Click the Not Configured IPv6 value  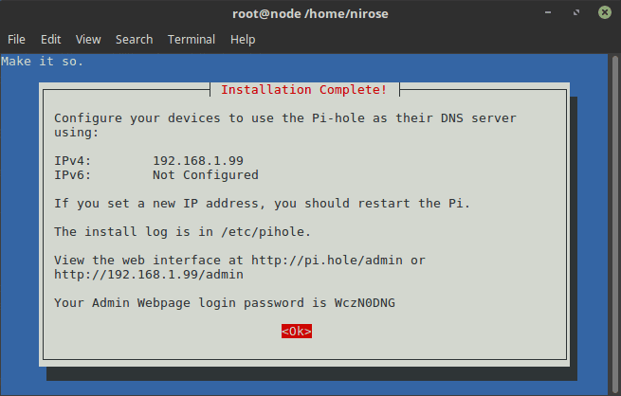point(206,175)
